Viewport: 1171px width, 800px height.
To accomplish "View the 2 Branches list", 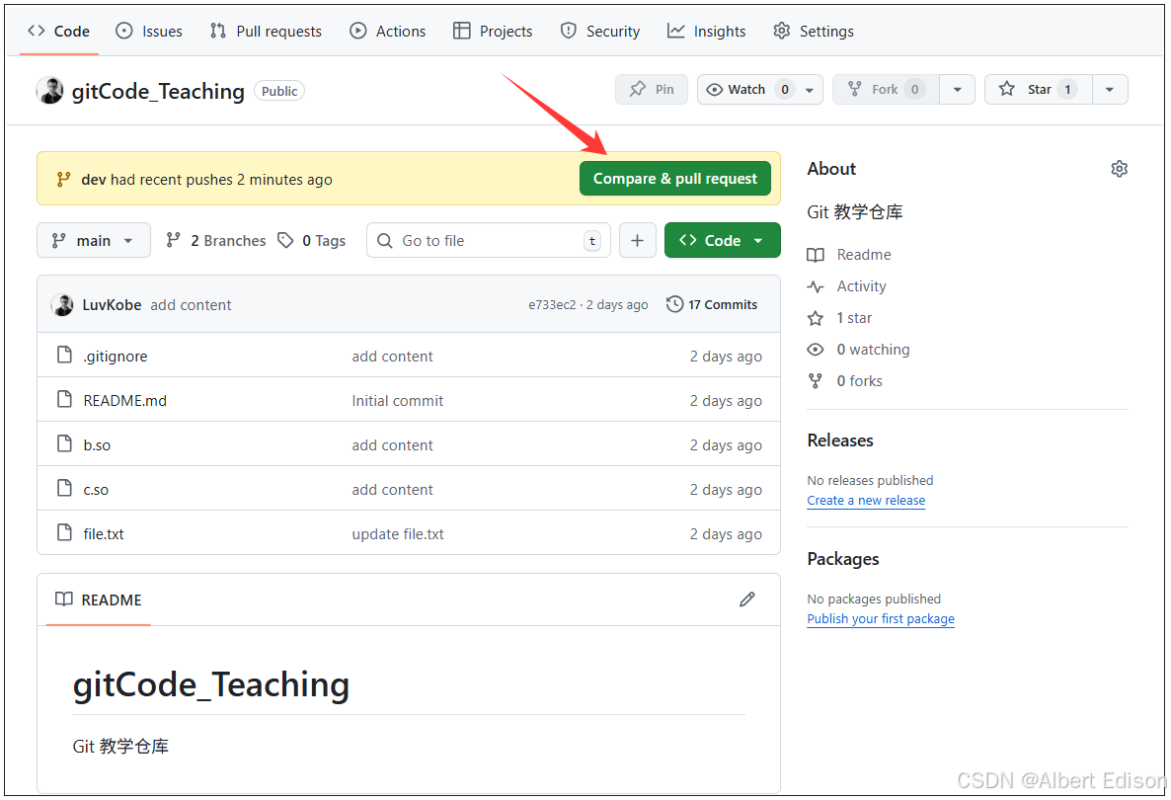I will pyautogui.click(x=216, y=241).
